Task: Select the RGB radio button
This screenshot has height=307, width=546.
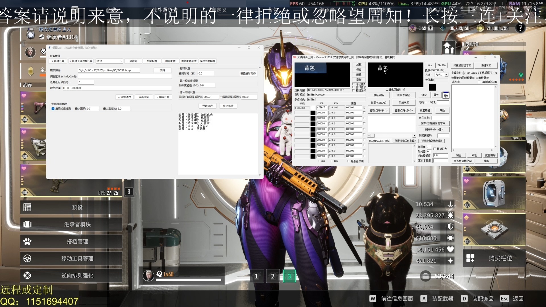Action: 319,161
